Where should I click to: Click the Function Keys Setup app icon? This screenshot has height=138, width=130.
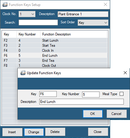pos(5,5)
